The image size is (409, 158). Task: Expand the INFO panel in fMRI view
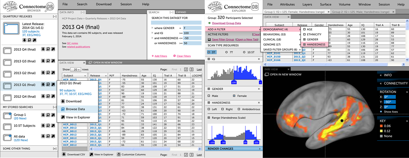(x=392, y=75)
